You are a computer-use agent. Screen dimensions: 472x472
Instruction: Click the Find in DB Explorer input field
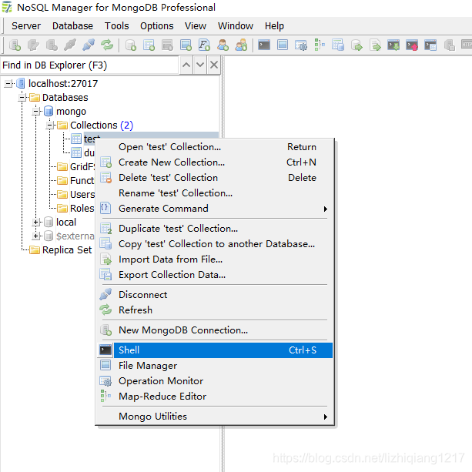click(x=89, y=65)
